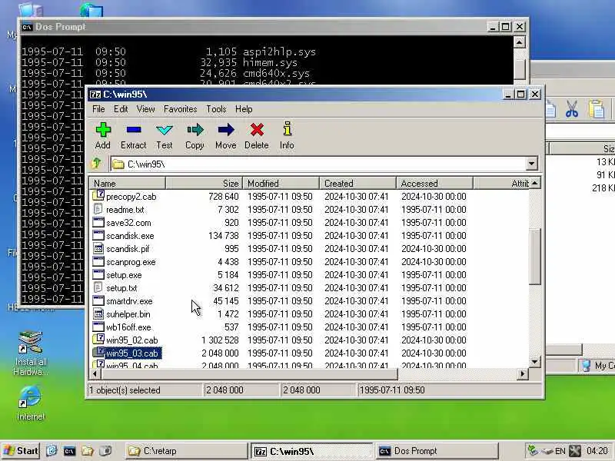The image size is (615, 461).
Task: Click the Paste clipboard icon in background window
Action: click(597, 109)
